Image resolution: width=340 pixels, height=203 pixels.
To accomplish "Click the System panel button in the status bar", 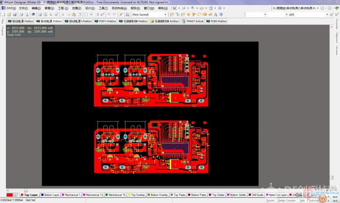I will tap(270, 201).
